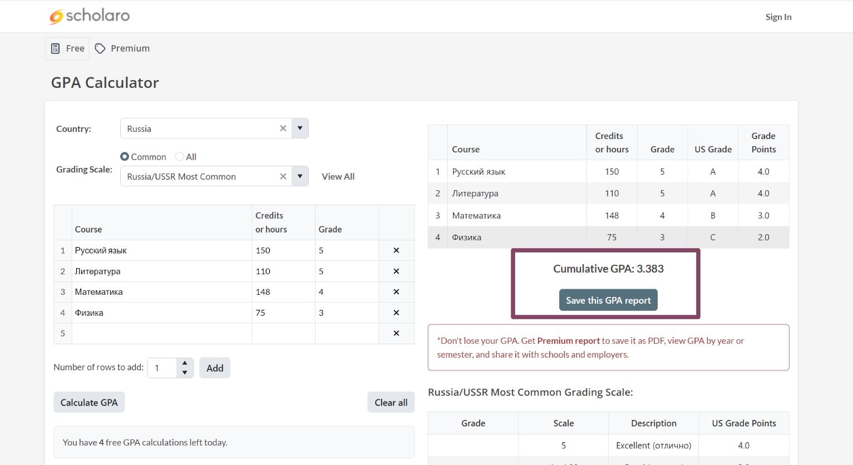This screenshot has height=465, width=853.
Task: Click the empty course name cell in row 5
Action: (161, 333)
